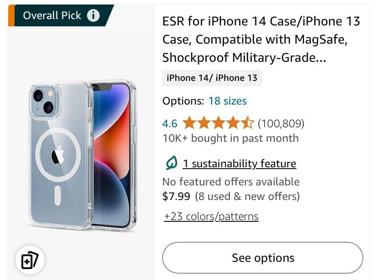
Task: Click the $7.99 price
Action: (x=176, y=196)
